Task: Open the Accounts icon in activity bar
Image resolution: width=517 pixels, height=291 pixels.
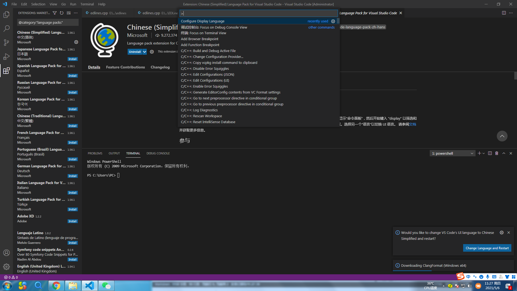Action: click(6, 253)
